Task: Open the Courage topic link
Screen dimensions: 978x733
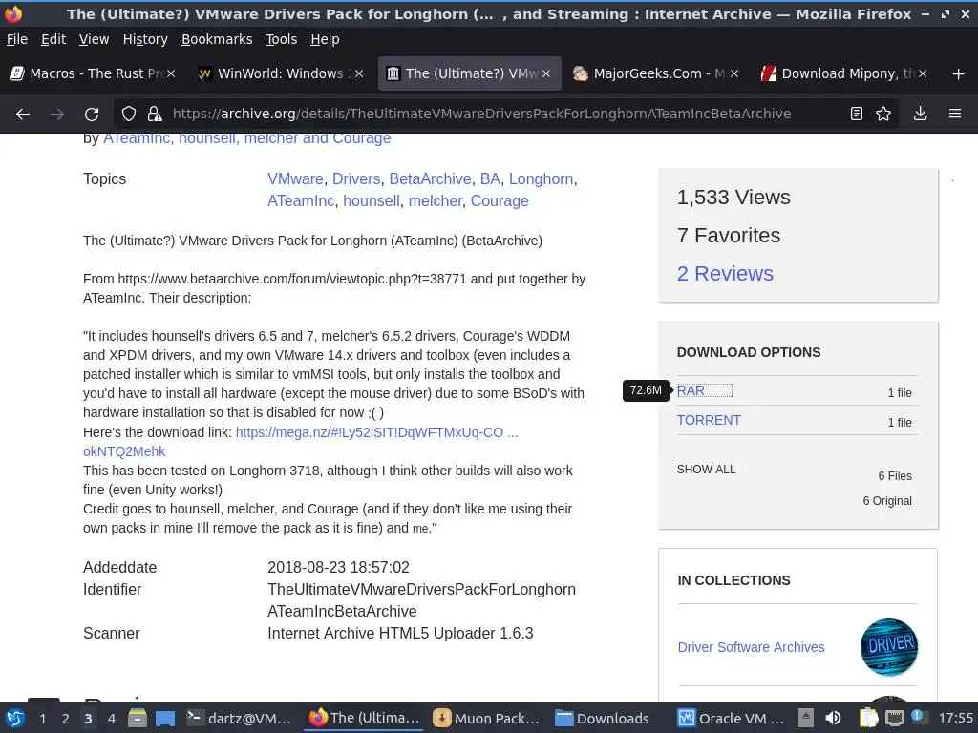Action: (499, 200)
